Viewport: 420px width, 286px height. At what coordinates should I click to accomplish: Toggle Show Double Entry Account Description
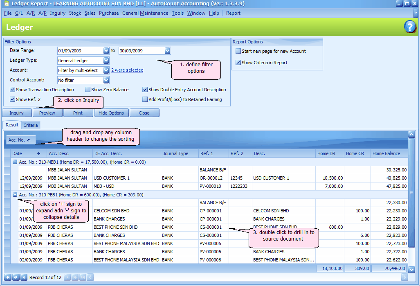(x=145, y=90)
